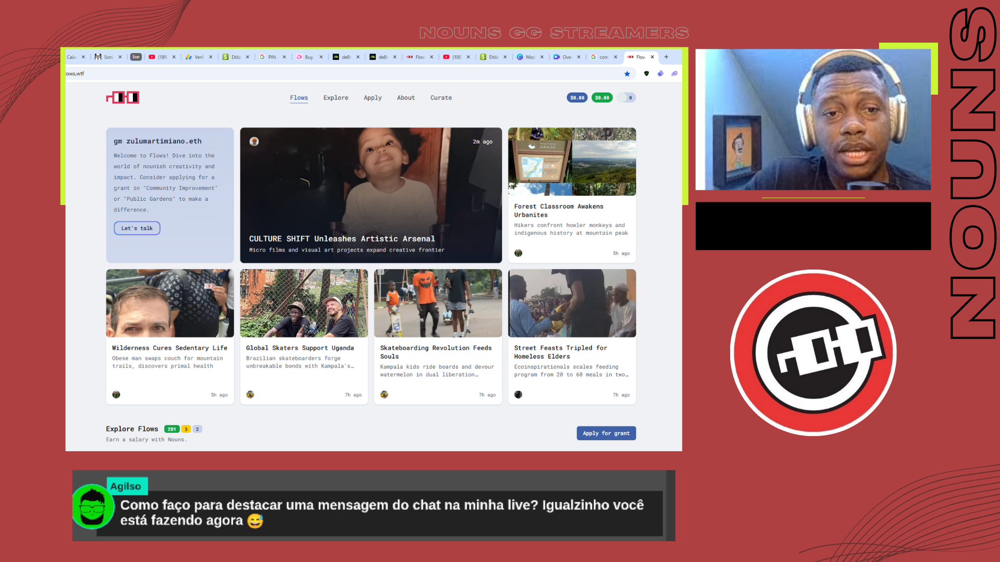The image size is (1000, 562).
Task: Click the gm zulumartimiano.eth greeting
Action: [x=158, y=142]
